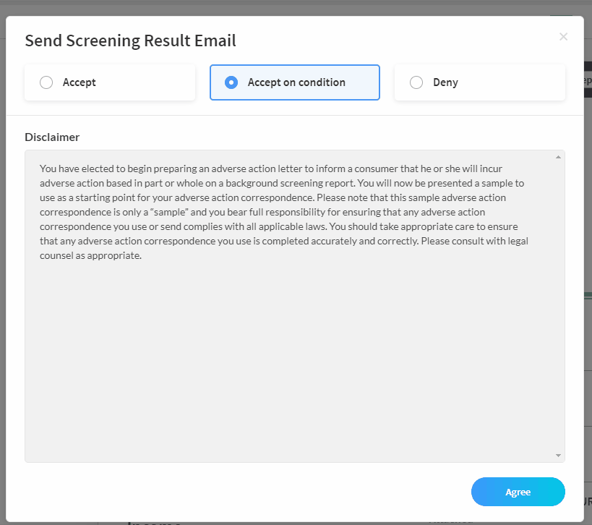
Task: Click the Disclaimer section heading
Action: (x=52, y=137)
